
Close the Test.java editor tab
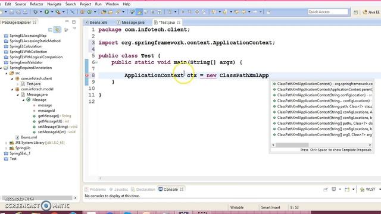tap(179, 23)
